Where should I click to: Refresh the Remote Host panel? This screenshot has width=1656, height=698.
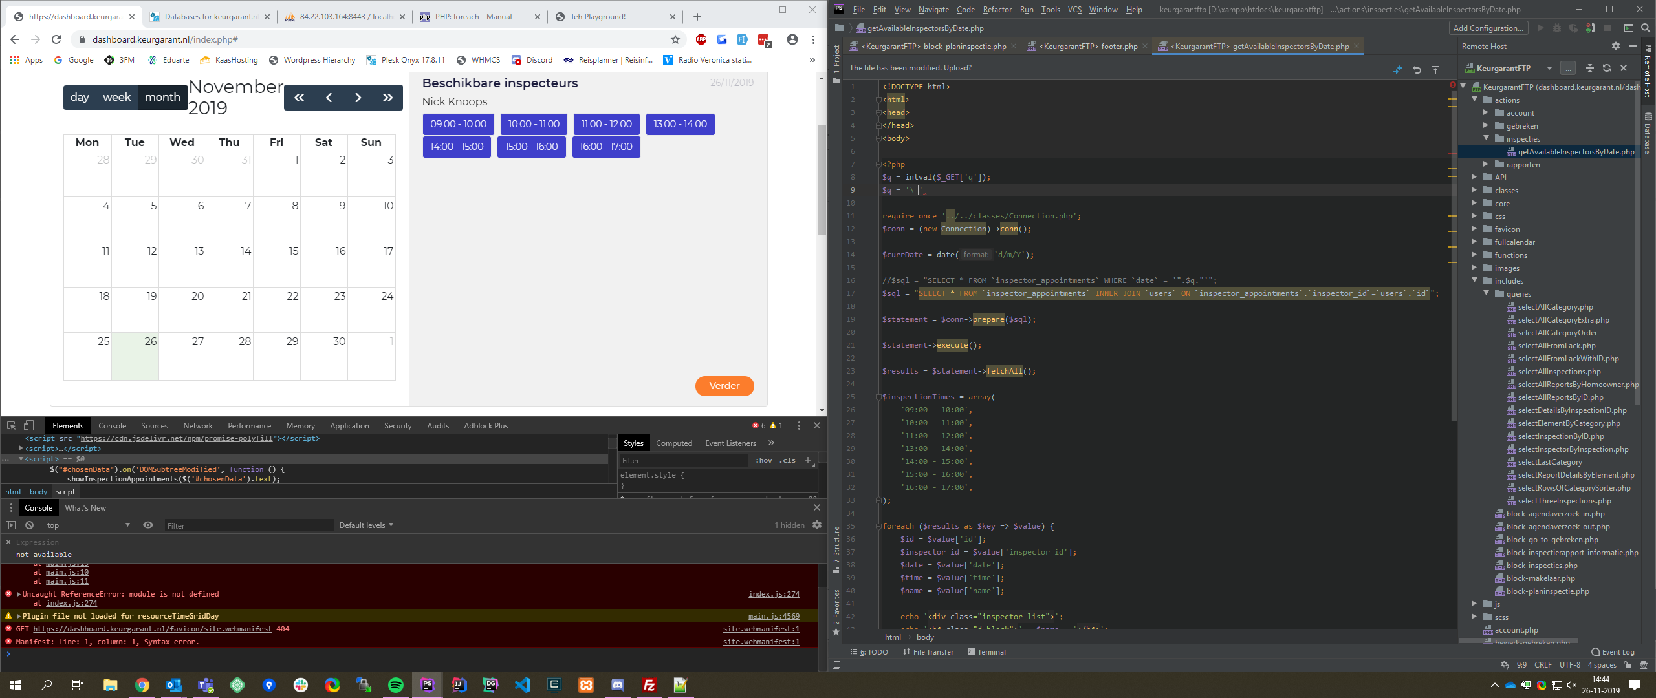pyautogui.click(x=1606, y=68)
